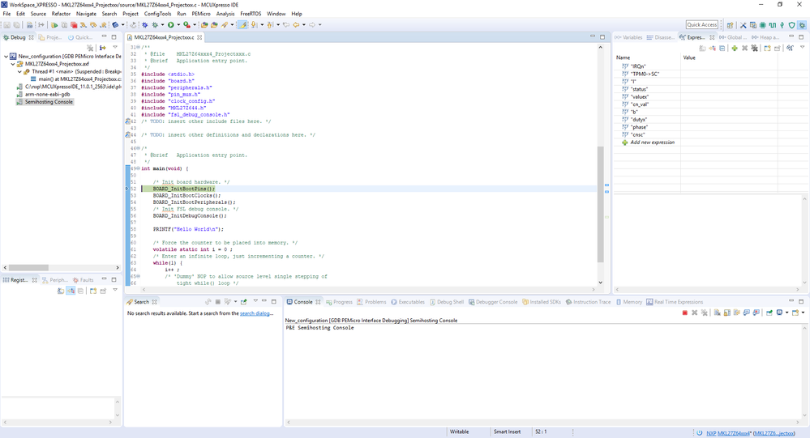The image size is (810, 438).
Task: Open the Debug configurations dropdown arrow
Action: [x=162, y=25]
